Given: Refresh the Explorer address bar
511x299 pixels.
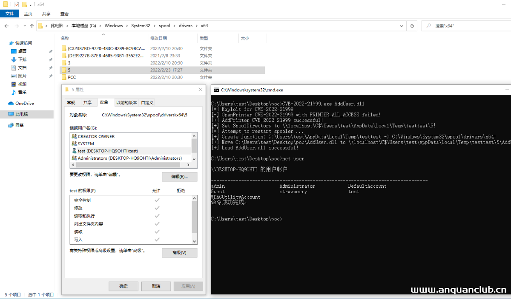Looking at the screenshot, I should coord(412,26).
